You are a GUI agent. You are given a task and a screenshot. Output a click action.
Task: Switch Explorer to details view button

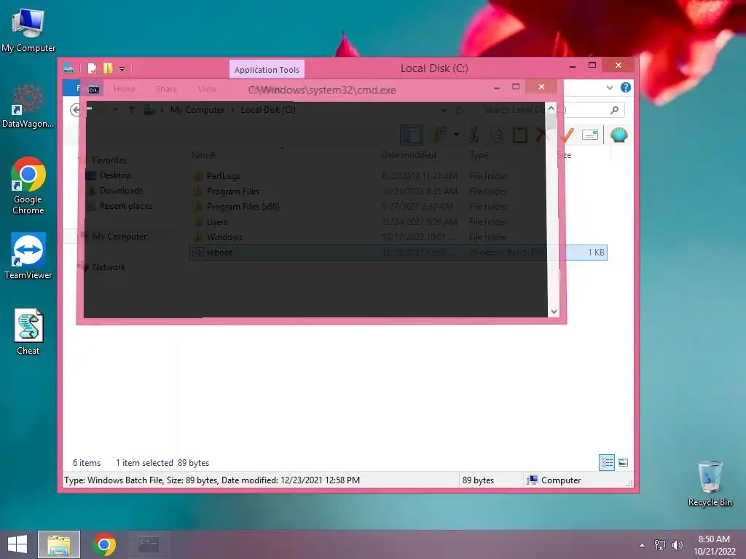coord(607,462)
